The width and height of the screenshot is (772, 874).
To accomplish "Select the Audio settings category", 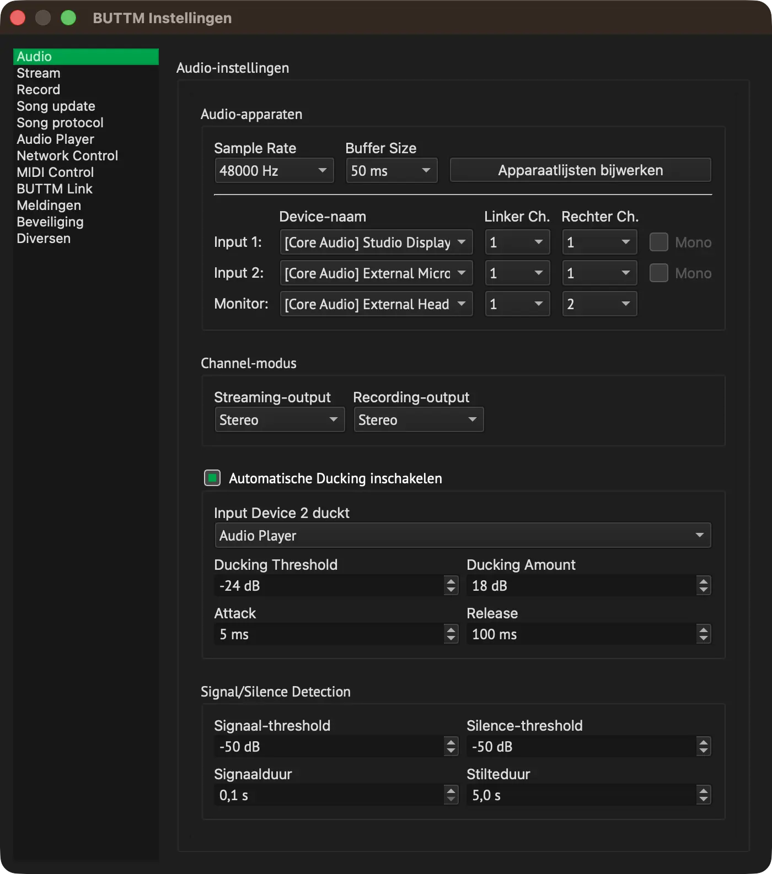I will point(85,57).
